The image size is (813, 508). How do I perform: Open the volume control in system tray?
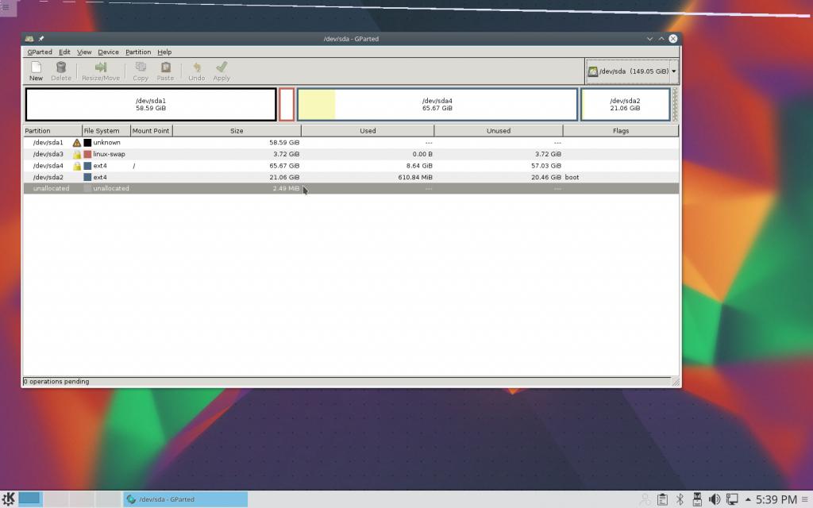[x=714, y=499]
